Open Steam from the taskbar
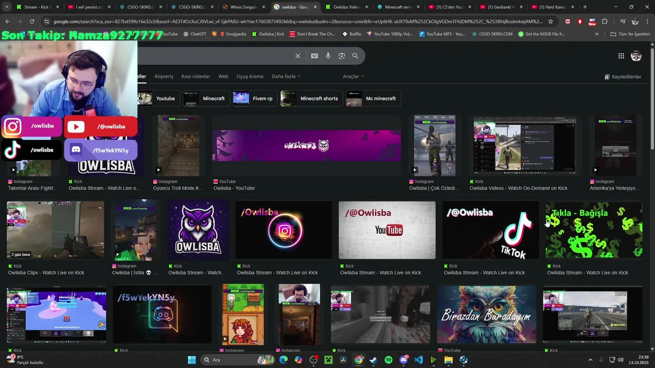The height and width of the screenshot is (368, 655). [x=374, y=360]
